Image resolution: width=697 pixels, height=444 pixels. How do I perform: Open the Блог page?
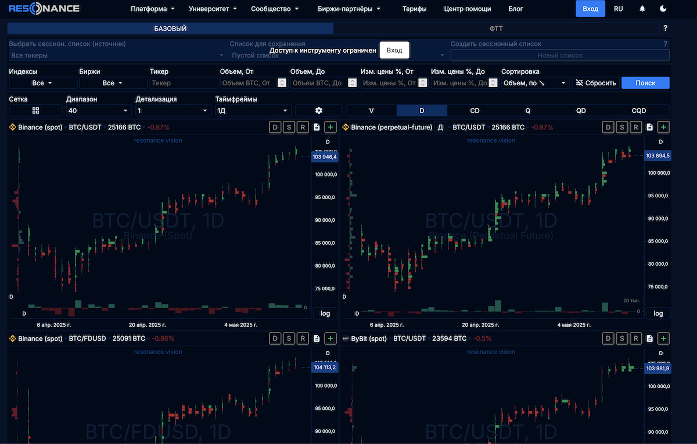coord(516,9)
